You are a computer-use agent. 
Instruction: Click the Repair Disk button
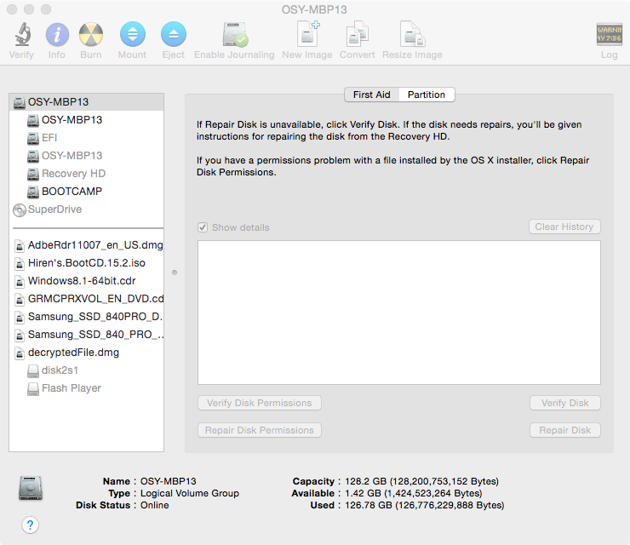(565, 430)
